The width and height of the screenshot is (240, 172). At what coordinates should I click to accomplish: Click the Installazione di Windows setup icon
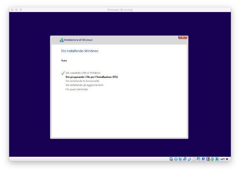click(62, 40)
